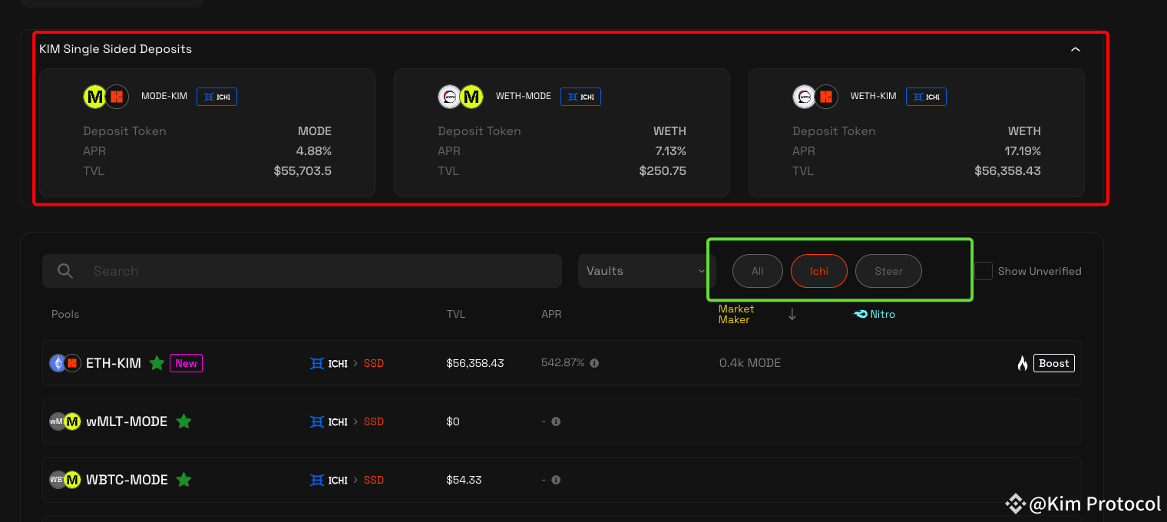This screenshot has height=522, width=1167.
Task: Click the green star on WBTC-MODE
Action: [x=183, y=480]
